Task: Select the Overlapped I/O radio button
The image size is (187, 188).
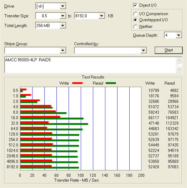Action: tap(135, 20)
